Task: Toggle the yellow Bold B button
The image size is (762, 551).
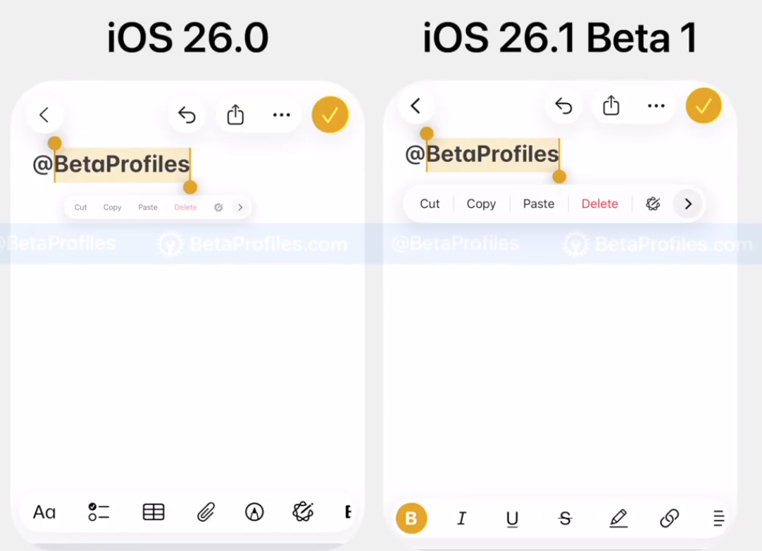Action: 411,519
